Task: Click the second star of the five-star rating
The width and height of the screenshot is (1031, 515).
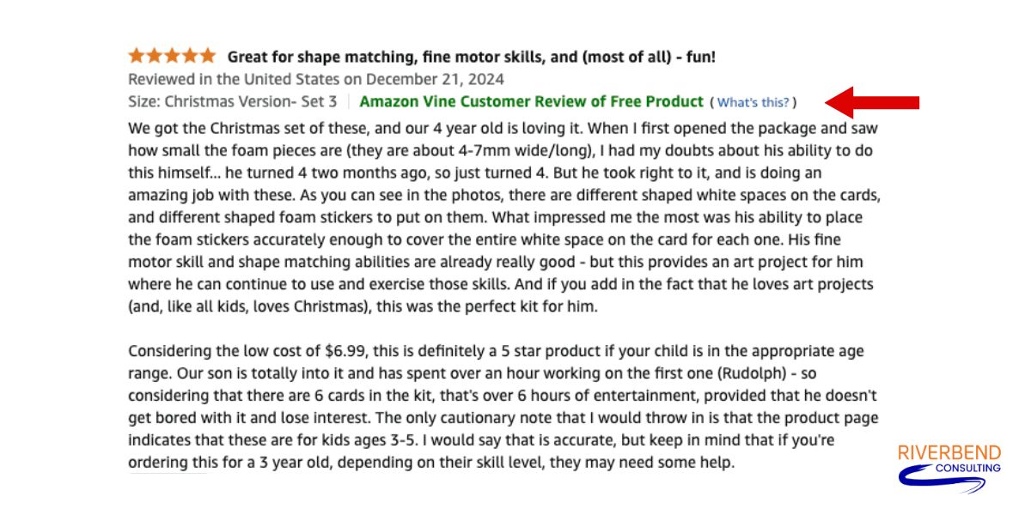Action: pyautogui.click(x=153, y=55)
